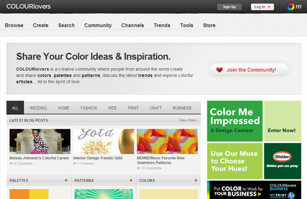Click the bold 'palettes' word link
307x199 pixels.
coord(62,76)
